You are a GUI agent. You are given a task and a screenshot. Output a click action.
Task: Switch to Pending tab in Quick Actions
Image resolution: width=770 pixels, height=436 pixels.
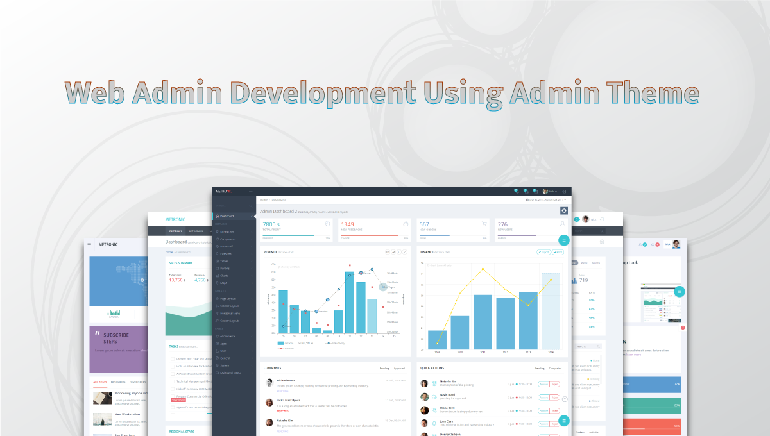point(540,369)
